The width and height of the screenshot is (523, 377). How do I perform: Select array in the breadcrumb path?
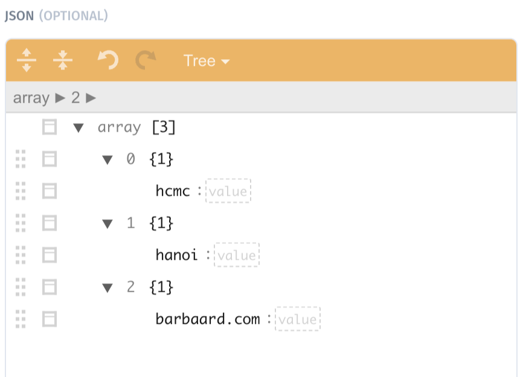pos(31,97)
